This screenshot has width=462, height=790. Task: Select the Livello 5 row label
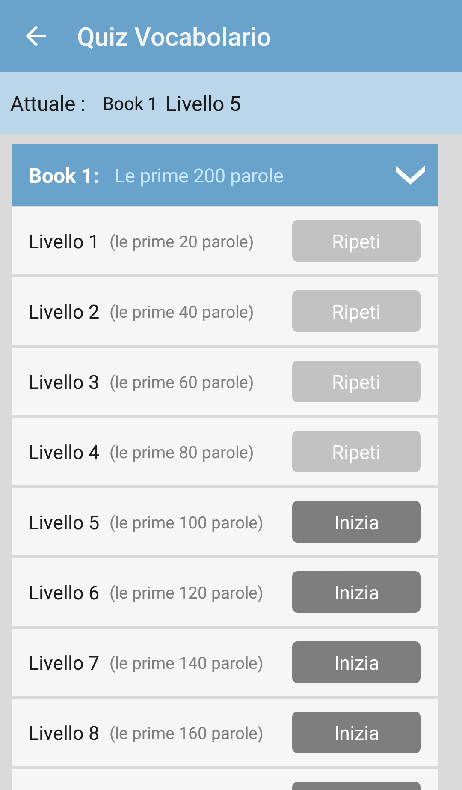click(x=64, y=523)
